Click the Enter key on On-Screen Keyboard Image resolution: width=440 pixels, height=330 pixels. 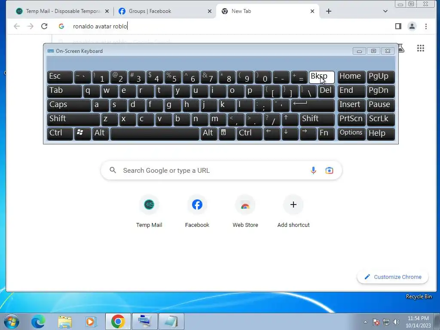pyautogui.click(x=313, y=106)
